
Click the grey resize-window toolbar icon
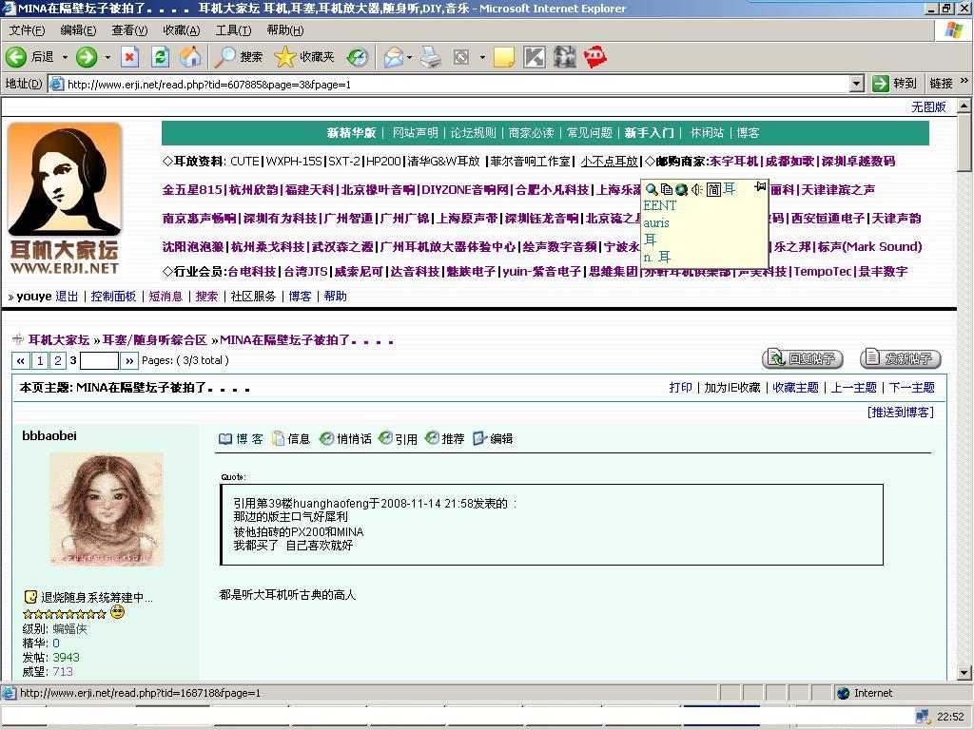pyautogui.click(x=461, y=57)
